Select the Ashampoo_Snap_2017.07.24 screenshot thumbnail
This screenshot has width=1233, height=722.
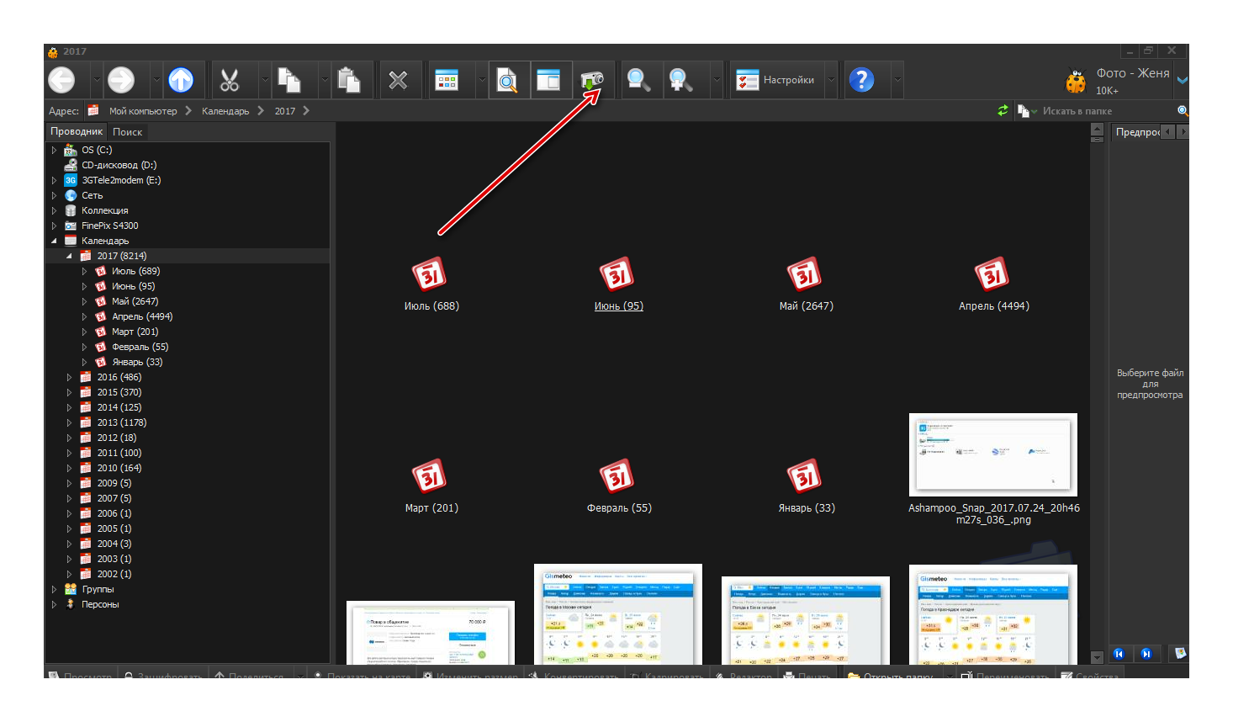click(993, 454)
